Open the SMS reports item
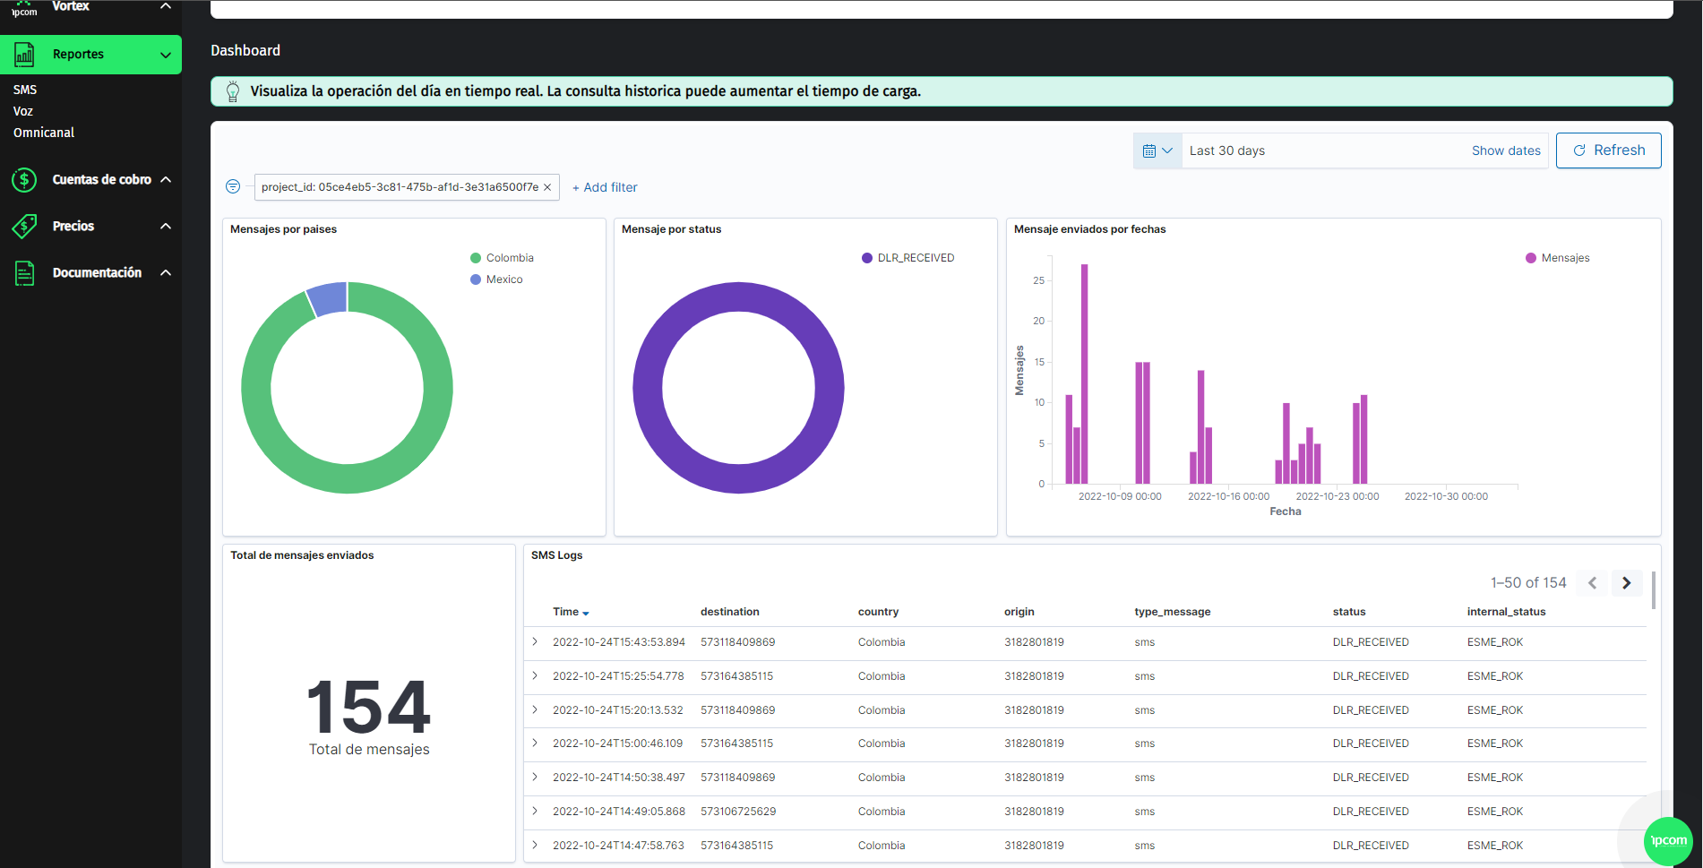 click(25, 90)
